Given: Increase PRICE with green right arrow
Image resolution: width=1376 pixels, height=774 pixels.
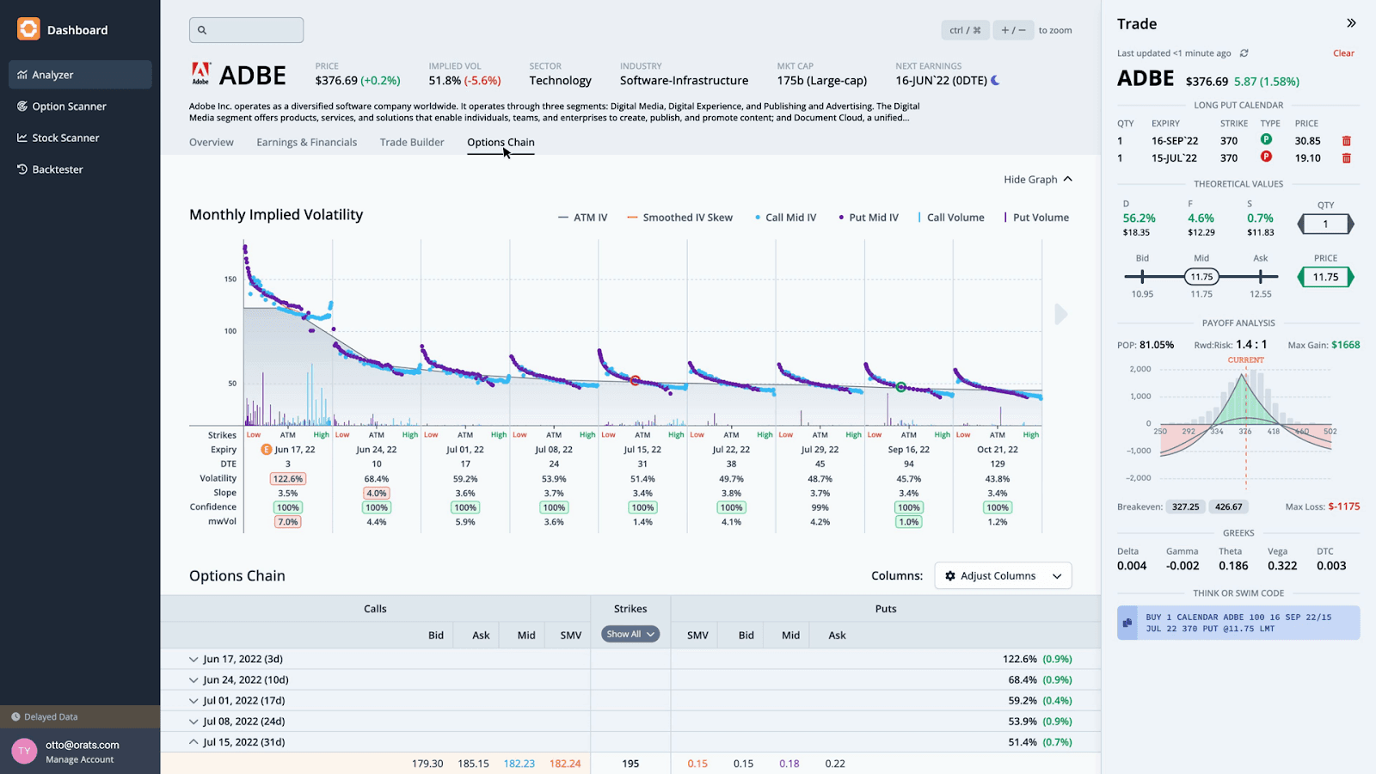Looking at the screenshot, I should point(1350,277).
